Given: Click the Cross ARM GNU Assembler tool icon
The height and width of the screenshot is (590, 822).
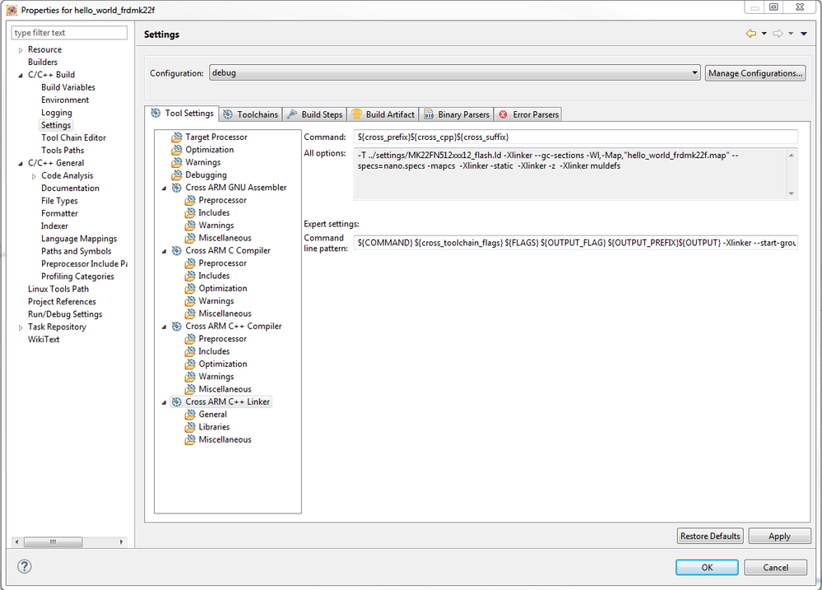Looking at the screenshot, I should 177,188.
